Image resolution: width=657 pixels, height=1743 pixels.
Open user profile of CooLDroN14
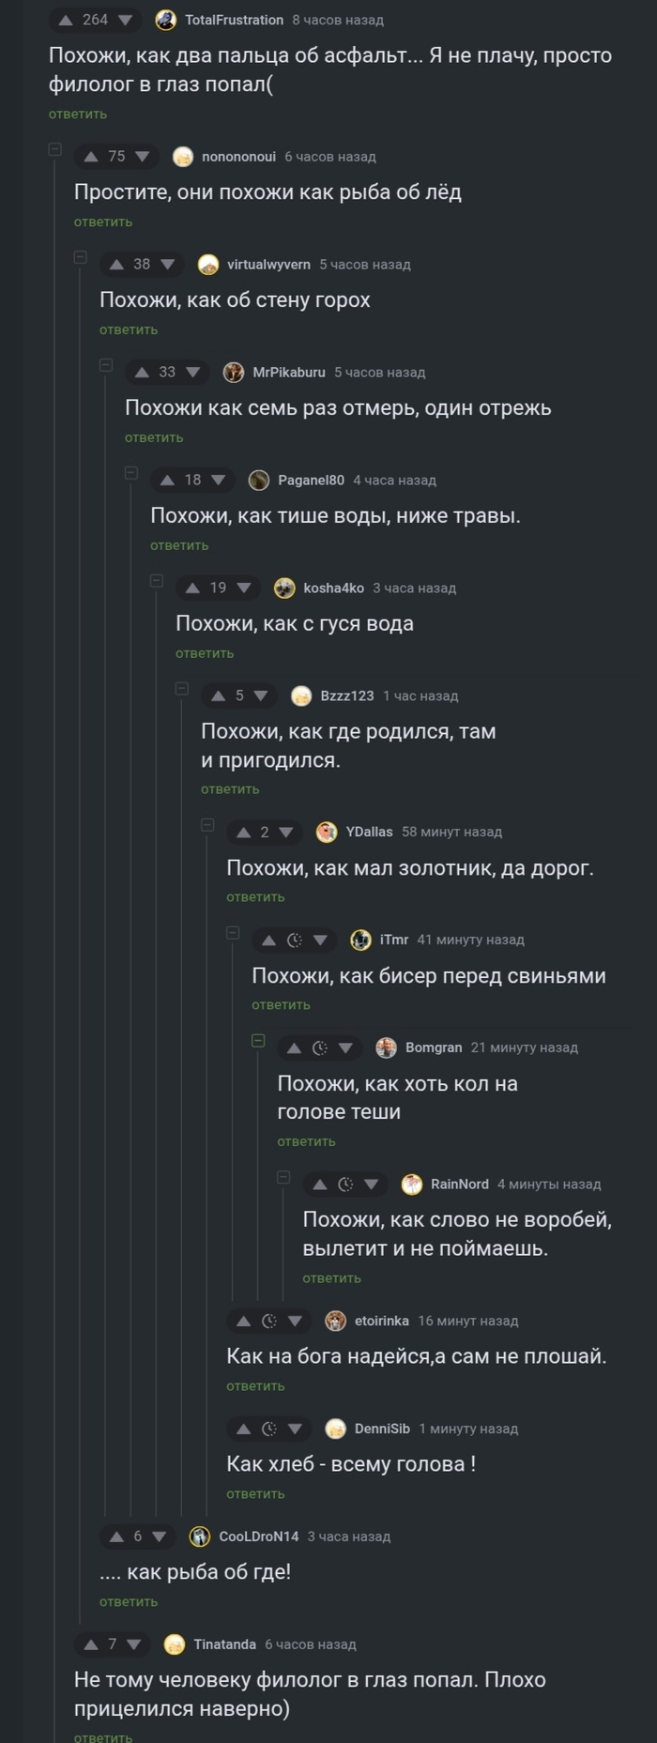click(258, 1537)
